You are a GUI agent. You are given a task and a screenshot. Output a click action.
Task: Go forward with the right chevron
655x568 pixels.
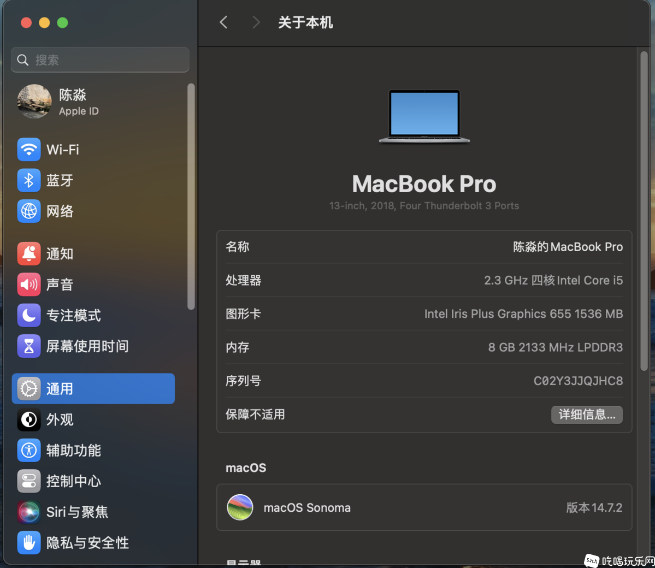point(256,22)
